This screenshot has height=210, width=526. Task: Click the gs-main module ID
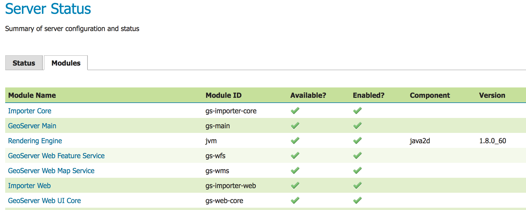tap(218, 126)
